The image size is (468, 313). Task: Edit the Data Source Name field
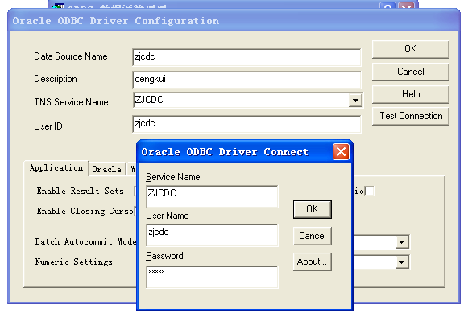pyautogui.click(x=246, y=57)
